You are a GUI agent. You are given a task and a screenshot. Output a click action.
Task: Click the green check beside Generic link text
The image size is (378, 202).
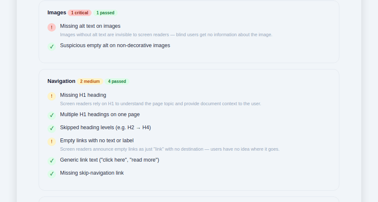coord(52,161)
